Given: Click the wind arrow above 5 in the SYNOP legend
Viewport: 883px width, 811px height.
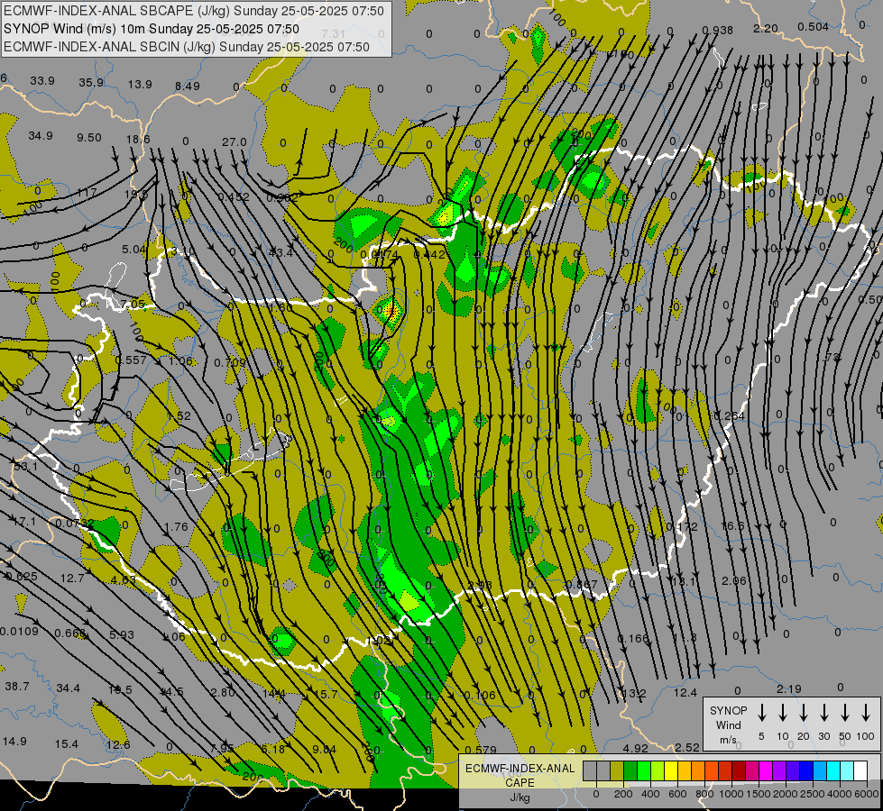Looking at the screenshot, I should 761,713.
